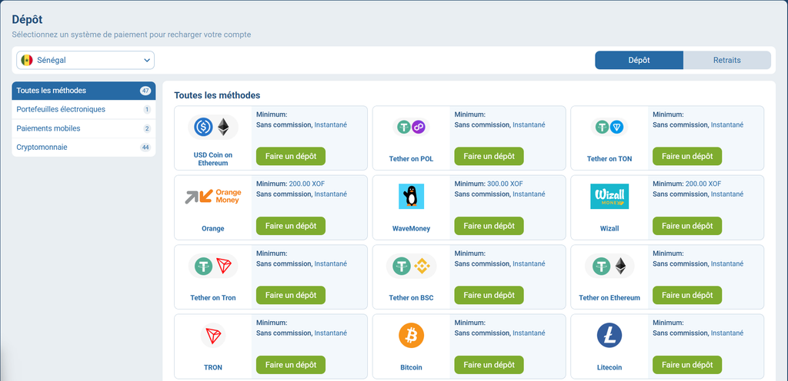
Task: Click the orange Bitcoin logo
Action: tap(411, 336)
